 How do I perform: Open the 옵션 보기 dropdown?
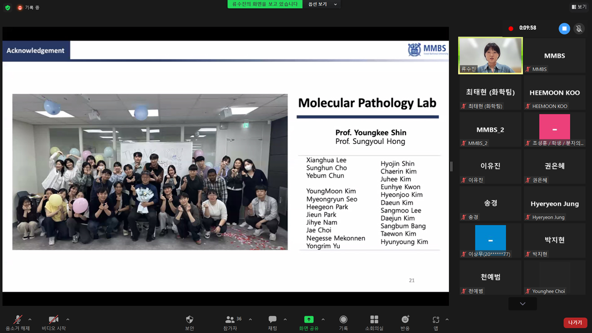coord(322,4)
